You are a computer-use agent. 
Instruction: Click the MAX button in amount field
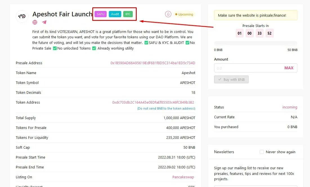tap(289, 68)
